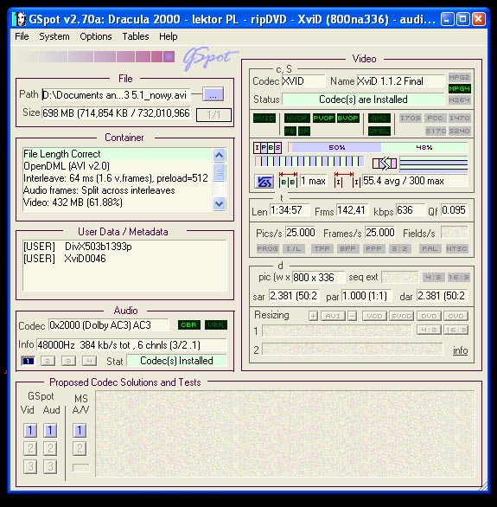The height and width of the screenshot is (507, 497).
Task: Select audio stream 4 button
Action: tap(89, 361)
